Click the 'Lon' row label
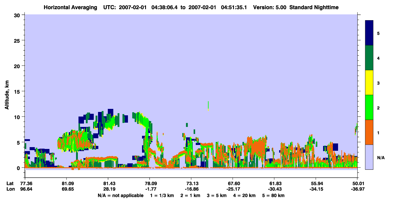The height and width of the screenshot is (204, 397). click(x=10, y=189)
